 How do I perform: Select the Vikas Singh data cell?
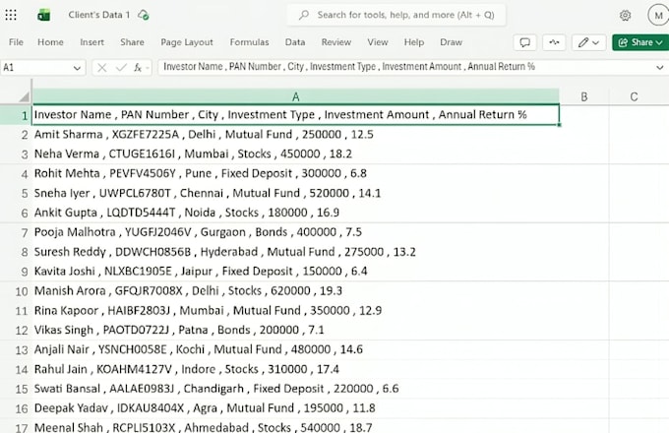pos(296,331)
